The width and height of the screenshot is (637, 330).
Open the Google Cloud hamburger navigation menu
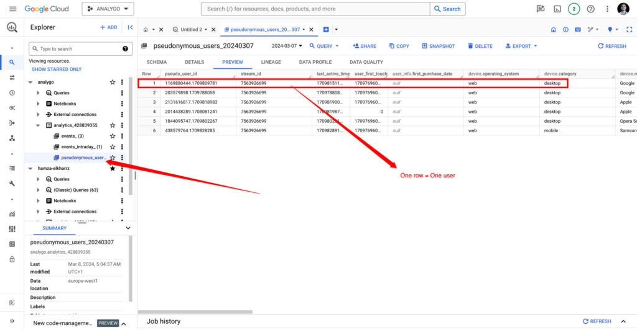click(12, 9)
